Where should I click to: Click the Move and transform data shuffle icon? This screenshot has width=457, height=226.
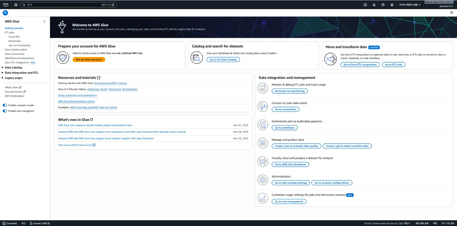[x=331, y=59]
